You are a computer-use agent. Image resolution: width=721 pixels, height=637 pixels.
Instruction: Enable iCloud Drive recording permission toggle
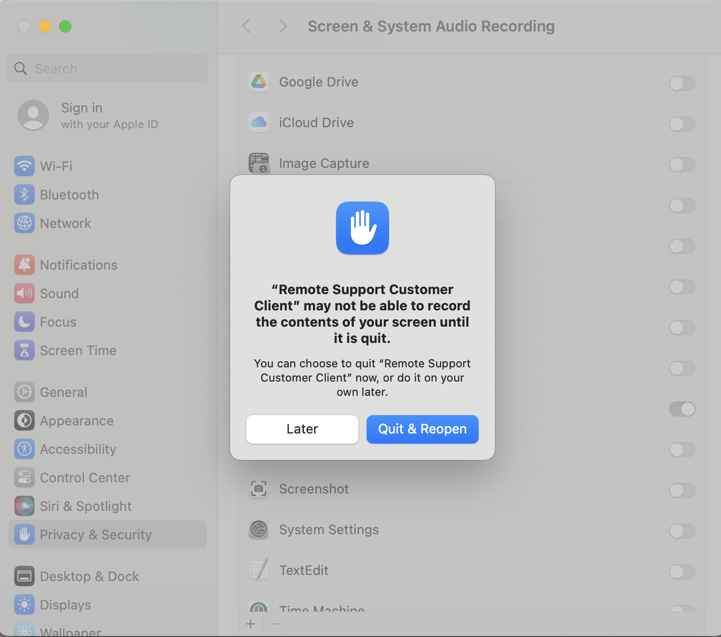point(682,124)
